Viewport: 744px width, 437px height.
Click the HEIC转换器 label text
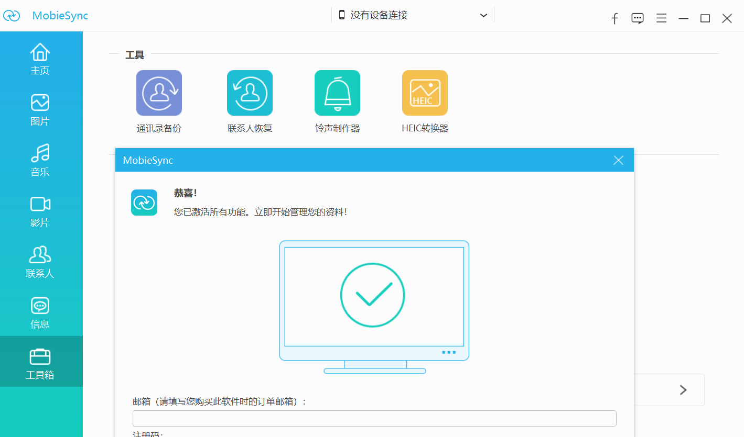tap(425, 128)
